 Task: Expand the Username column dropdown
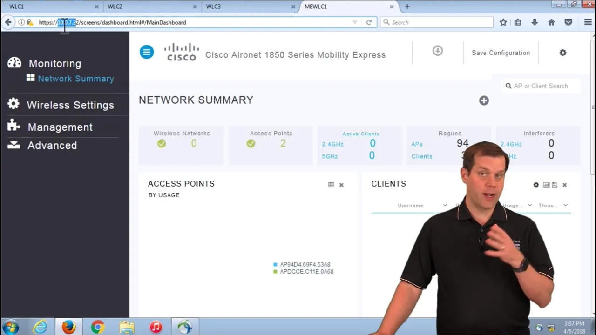coord(445,205)
